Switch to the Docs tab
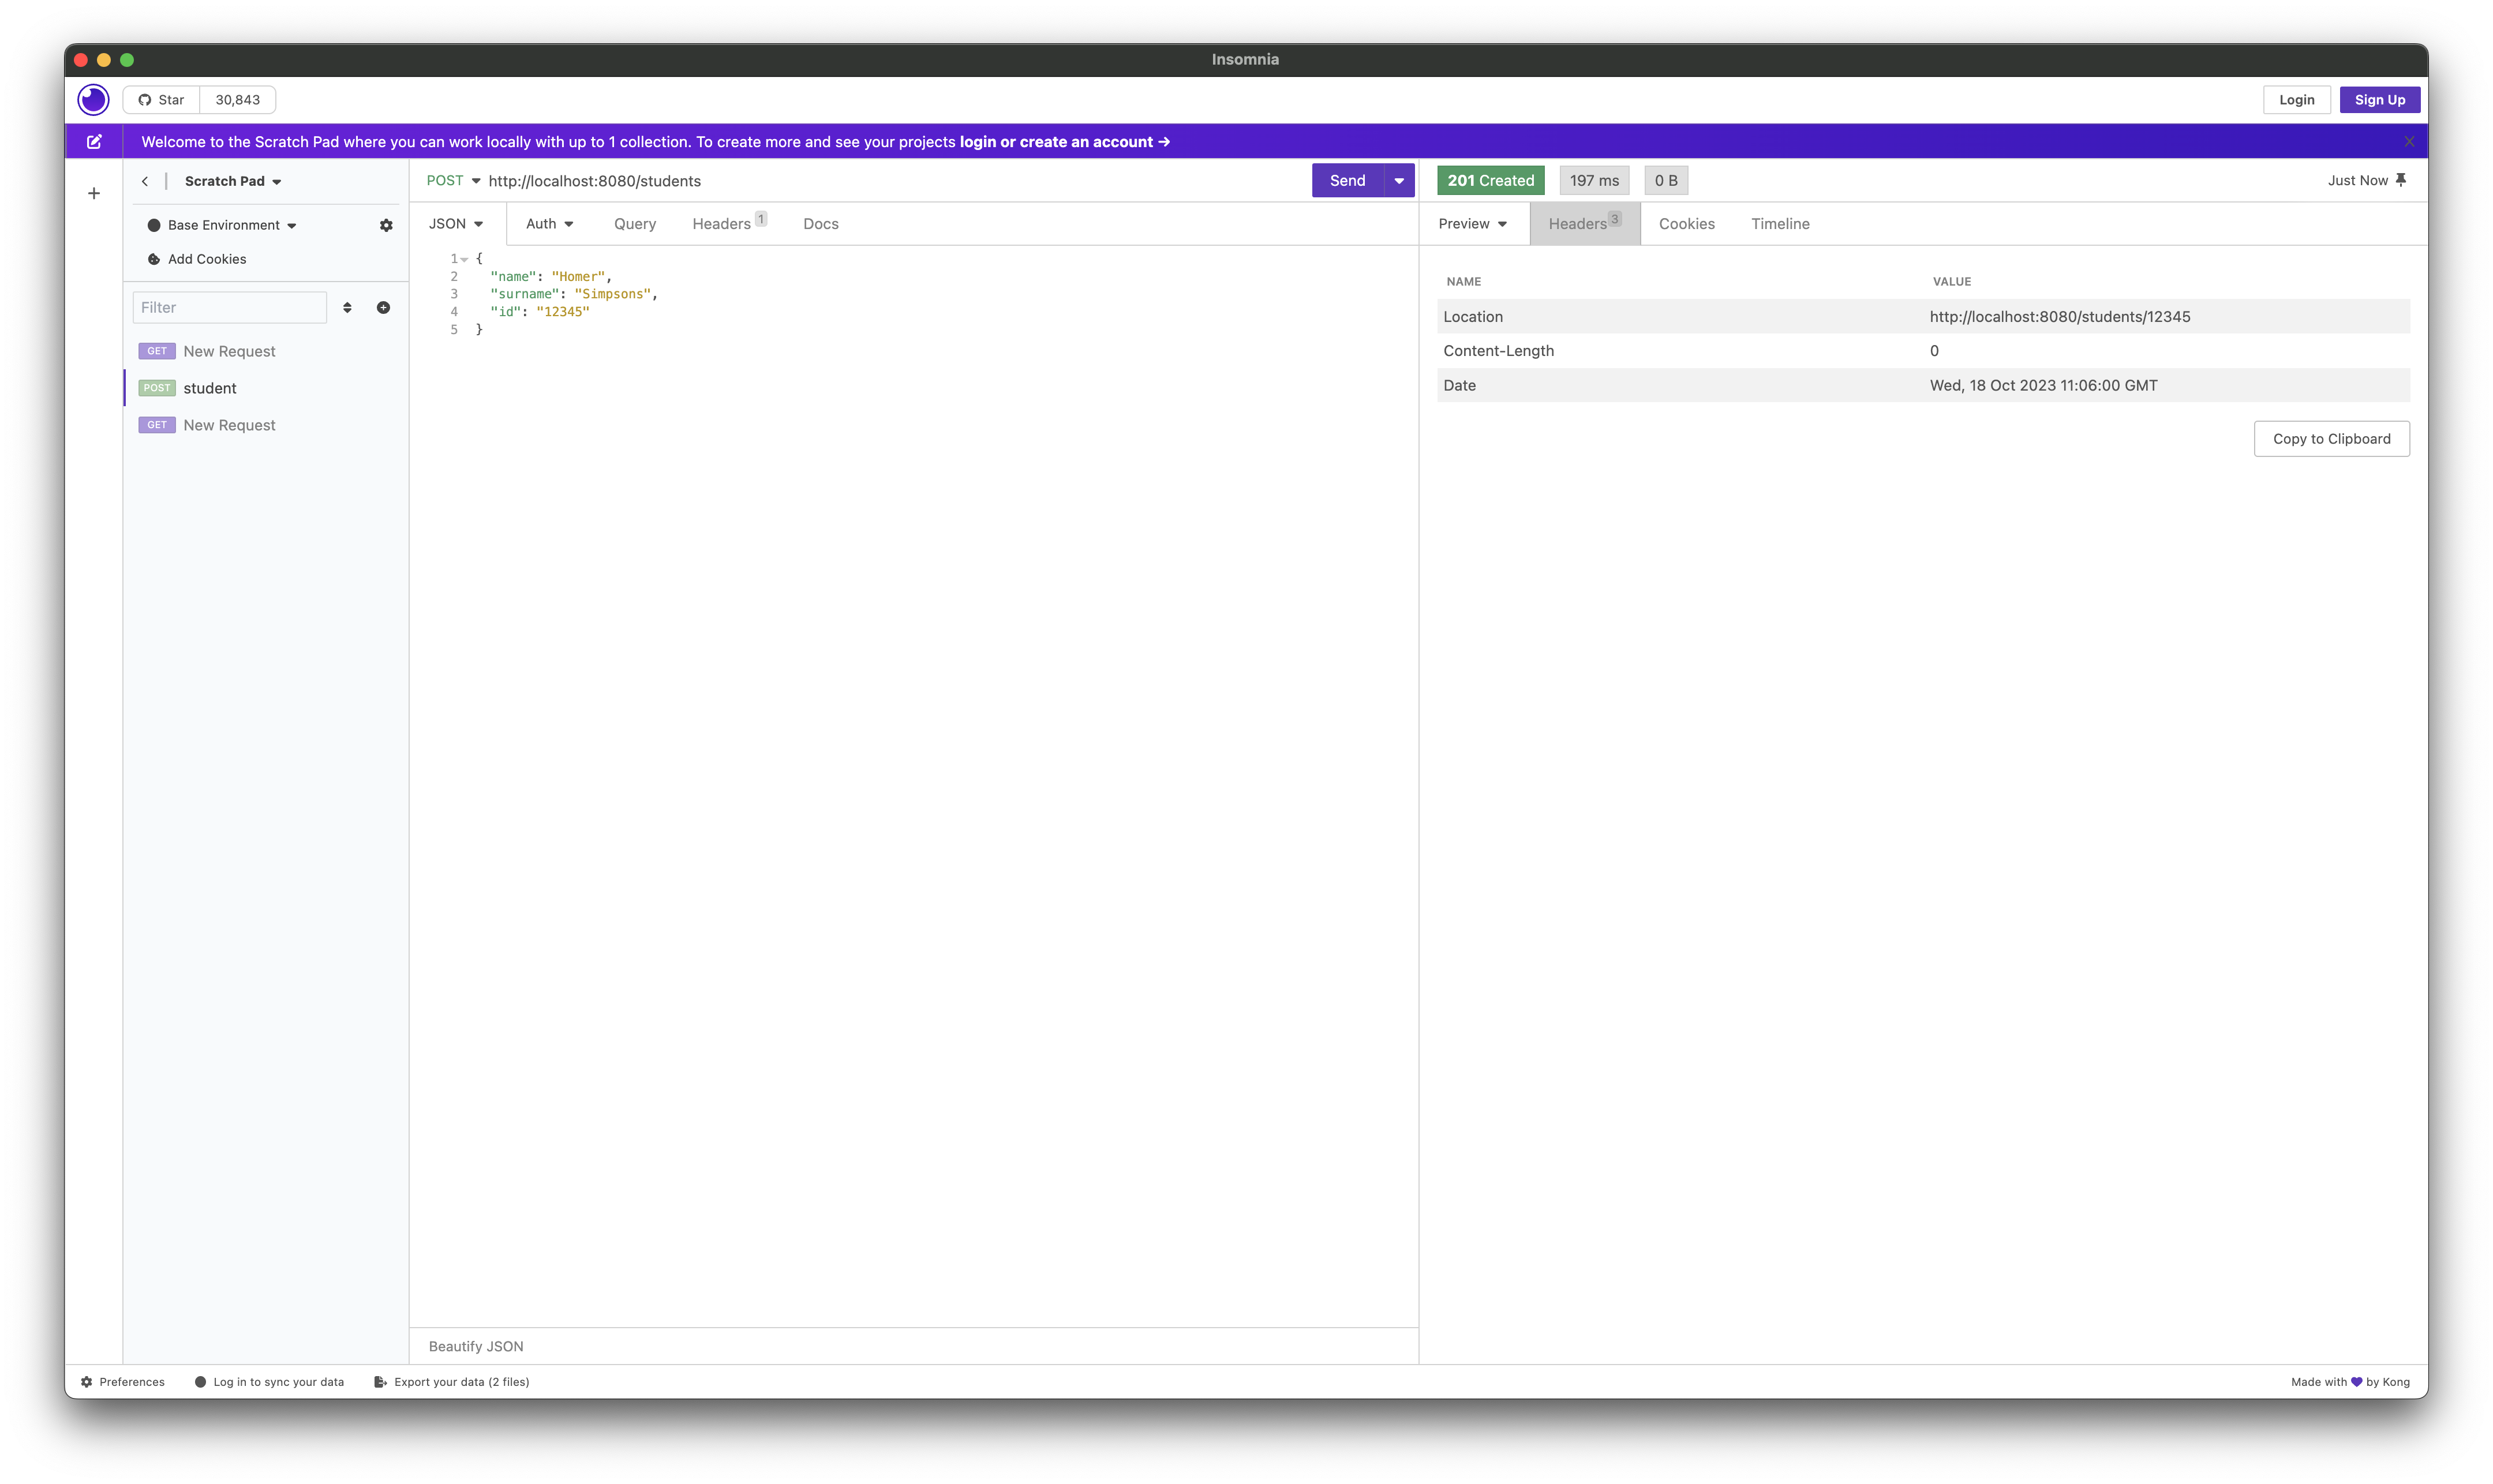2493x1484 pixels. (820, 224)
